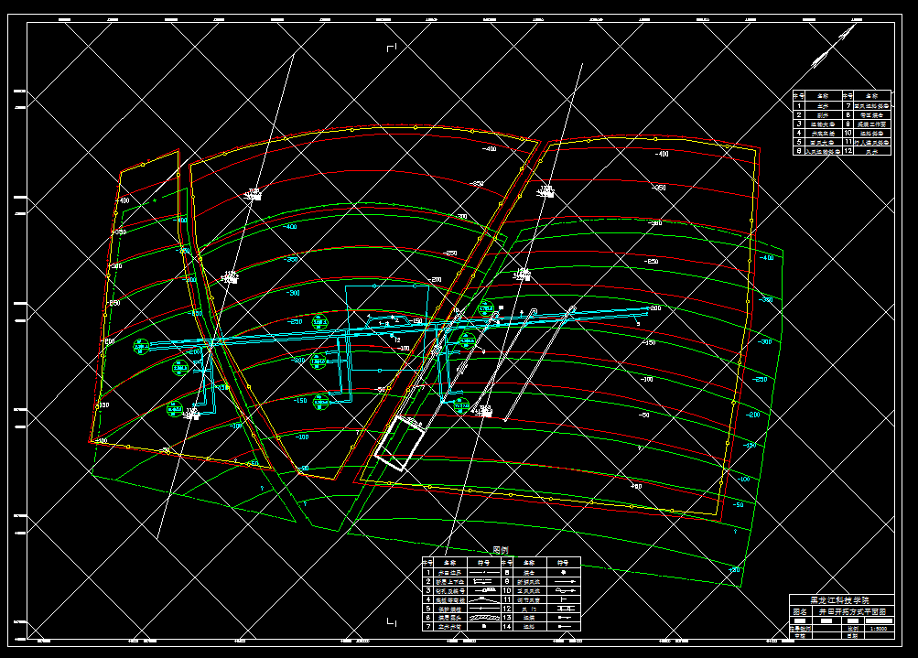Click legend row 4 contour symbol in 图例
The image size is (918, 658).
[484, 599]
